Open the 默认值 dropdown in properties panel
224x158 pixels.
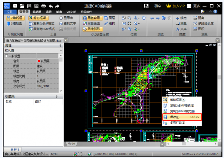tap(60, 50)
